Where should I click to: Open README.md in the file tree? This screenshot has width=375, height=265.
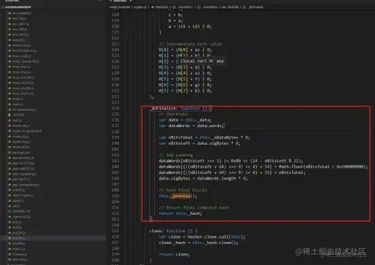pyautogui.click(x=21, y=211)
